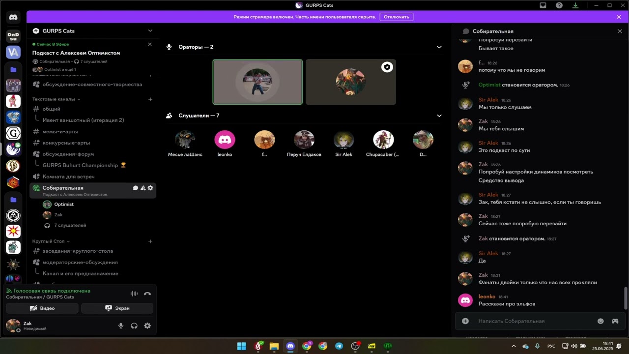Open the общий text channel
This screenshot has height=354, width=629.
pos(52,109)
